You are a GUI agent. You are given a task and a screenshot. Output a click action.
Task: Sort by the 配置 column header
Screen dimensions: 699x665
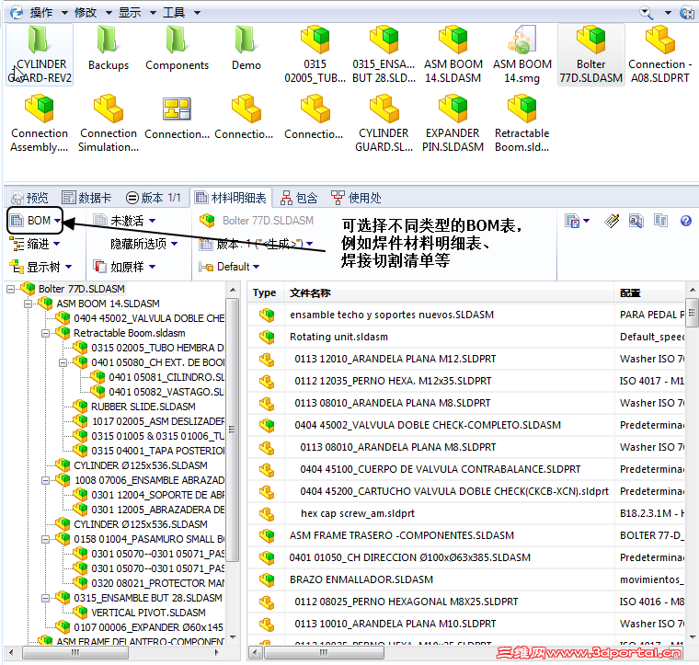pos(649,292)
